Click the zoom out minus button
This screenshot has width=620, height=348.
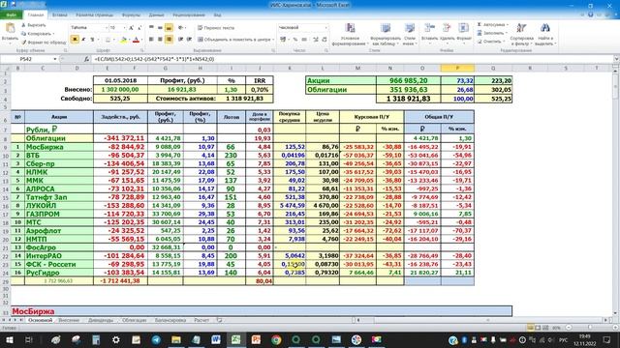[569, 328]
